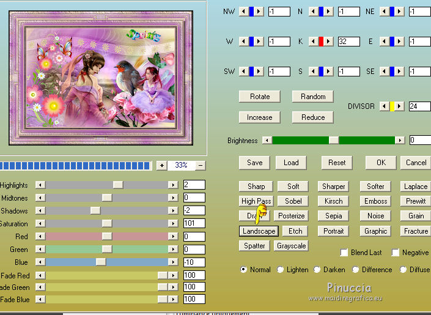Apply the Emboss preset

tap(375, 201)
